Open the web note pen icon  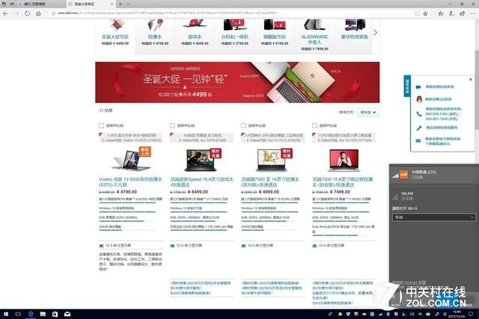(x=451, y=13)
